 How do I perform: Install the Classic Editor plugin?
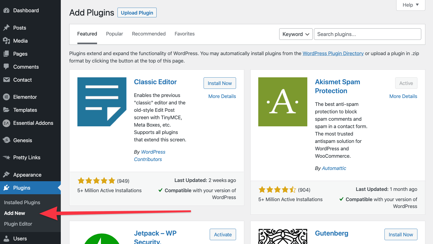[220, 83]
